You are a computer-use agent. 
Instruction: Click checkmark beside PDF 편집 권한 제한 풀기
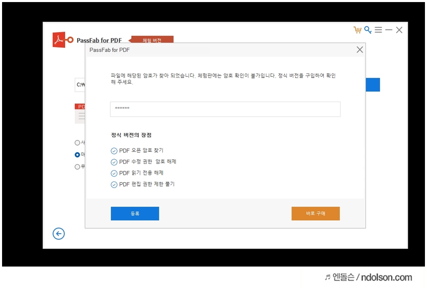click(x=114, y=184)
